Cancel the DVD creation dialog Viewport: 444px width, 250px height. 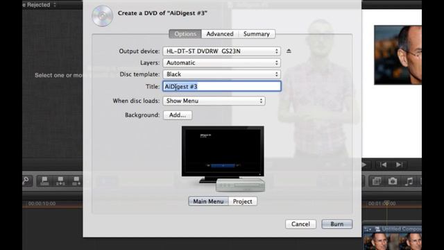coord(300,224)
